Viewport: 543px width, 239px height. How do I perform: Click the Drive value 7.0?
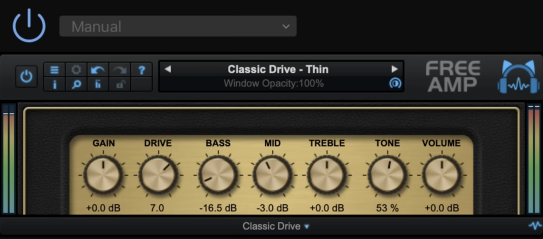click(158, 208)
